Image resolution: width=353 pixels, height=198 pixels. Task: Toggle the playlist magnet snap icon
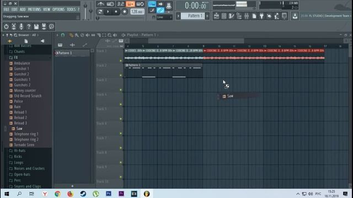click(x=63, y=35)
